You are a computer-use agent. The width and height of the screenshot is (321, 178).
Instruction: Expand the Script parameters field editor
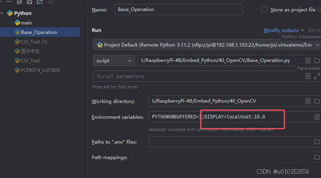coord(317,76)
